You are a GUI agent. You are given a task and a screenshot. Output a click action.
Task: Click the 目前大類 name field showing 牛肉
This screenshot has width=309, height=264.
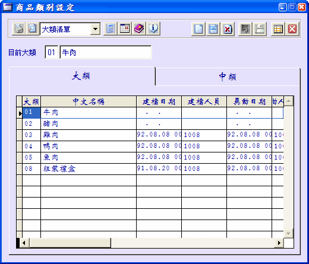point(106,52)
